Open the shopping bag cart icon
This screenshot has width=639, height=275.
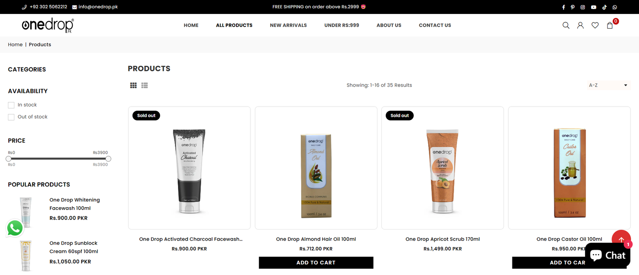coord(610,25)
